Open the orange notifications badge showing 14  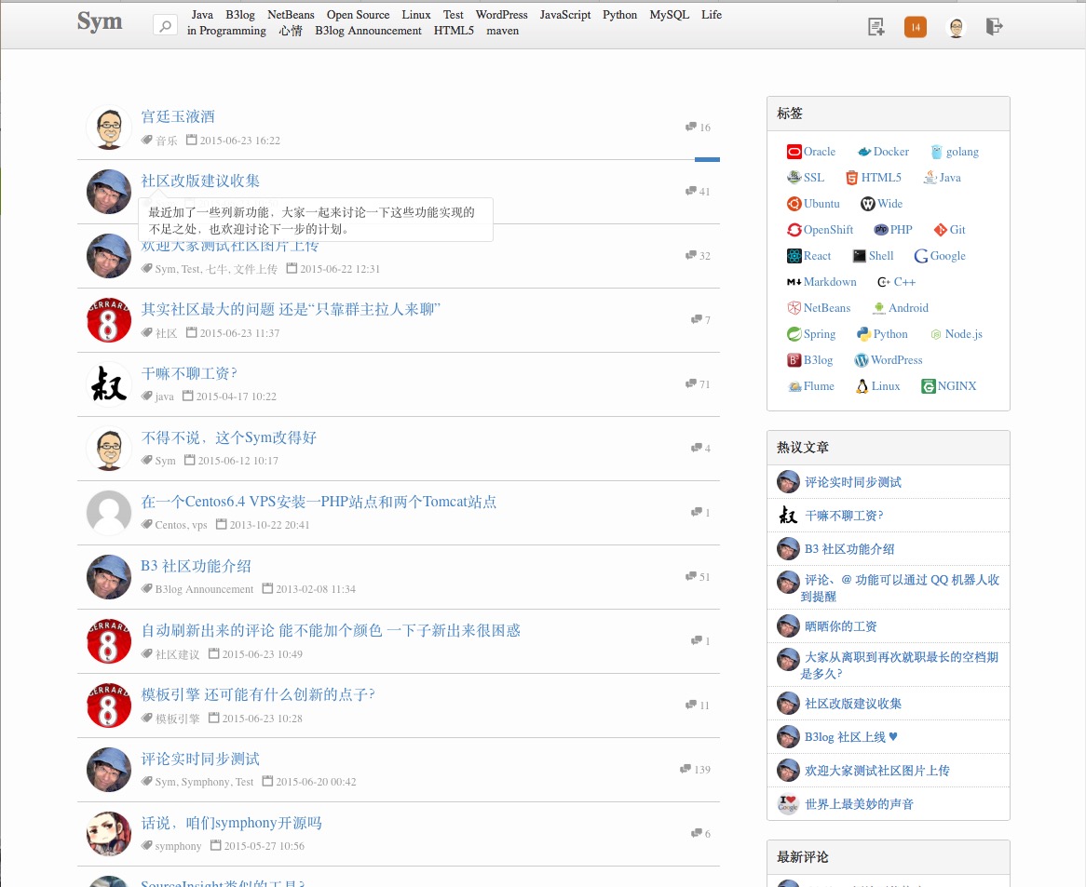point(915,27)
